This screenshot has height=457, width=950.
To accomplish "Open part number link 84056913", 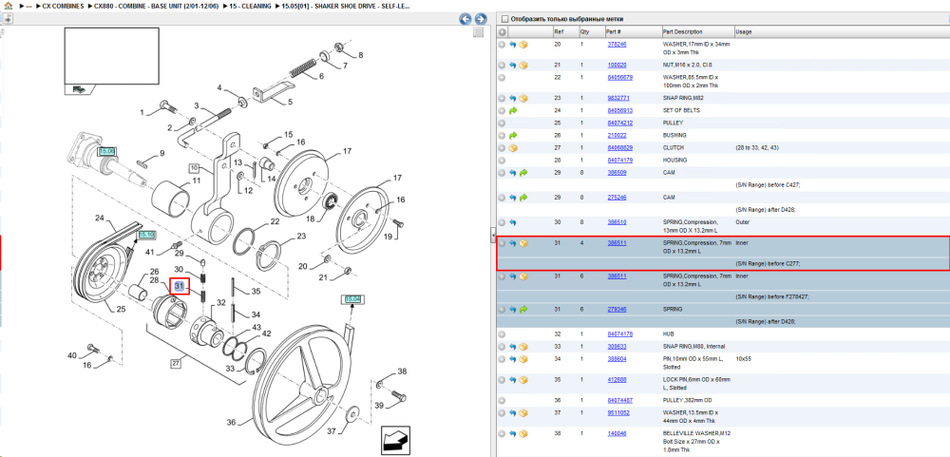I will pos(619,110).
